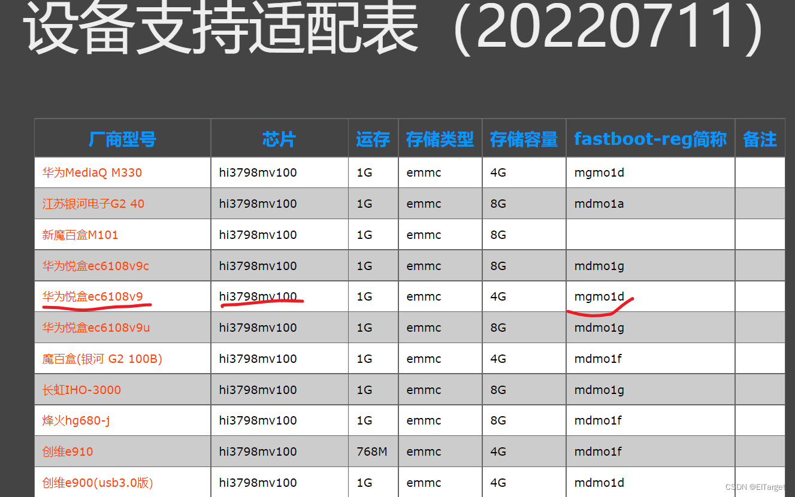The height and width of the screenshot is (497, 795).
Task: Select hi3798mv100 in the 烽火hg680-j row
Action: (258, 420)
